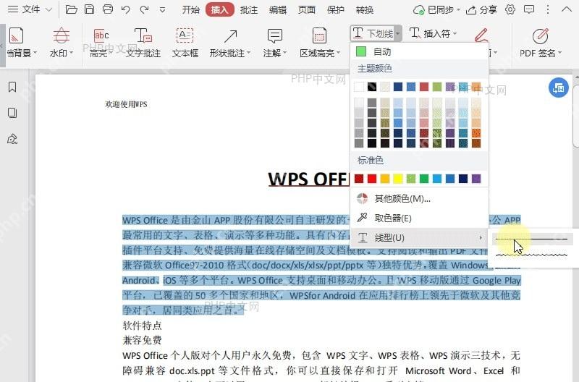Switch to the 批注 tab
Screen dimensions: 579x382
tap(249, 10)
